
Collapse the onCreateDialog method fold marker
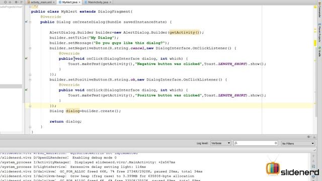click(x=30, y=22)
